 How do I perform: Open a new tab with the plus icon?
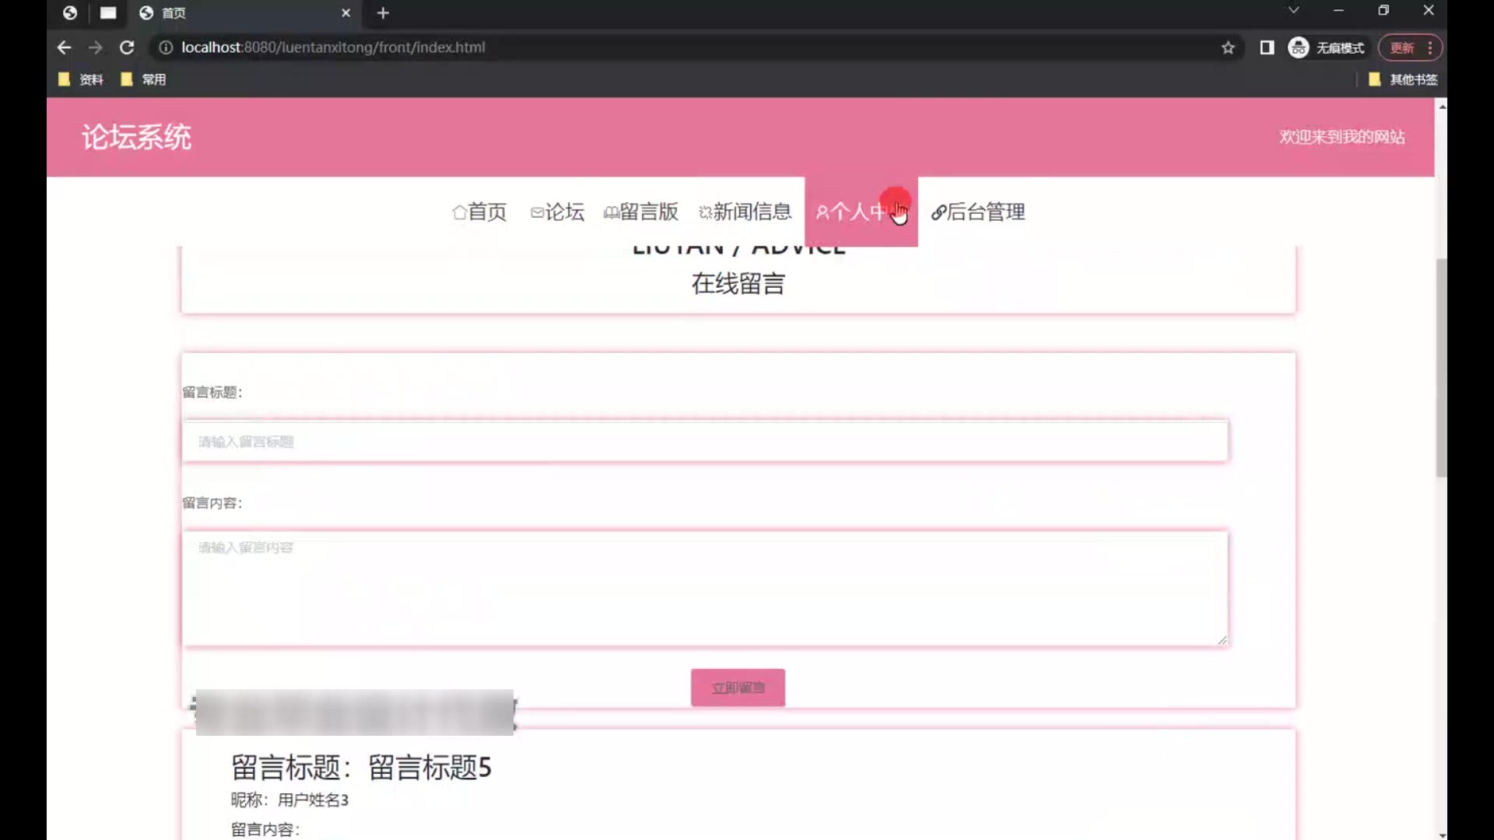[x=383, y=12]
